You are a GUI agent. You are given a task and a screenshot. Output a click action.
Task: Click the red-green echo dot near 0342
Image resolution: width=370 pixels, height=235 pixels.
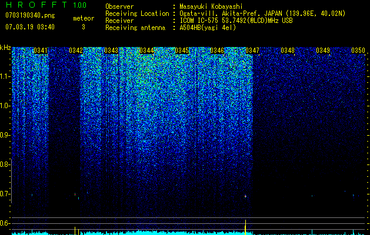click(75, 194)
